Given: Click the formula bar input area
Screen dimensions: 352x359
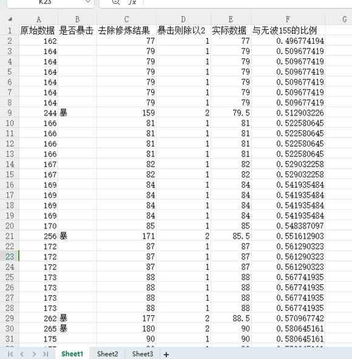Looking at the screenshot, I should tap(248, 2).
